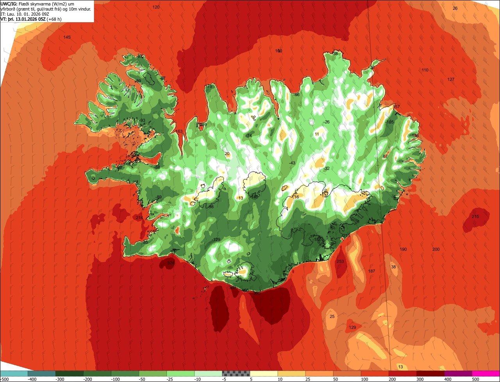The height and width of the screenshot is (382, 500).
Task: Pick the green -100 to -50 legend swatch
Action: tap(125, 373)
